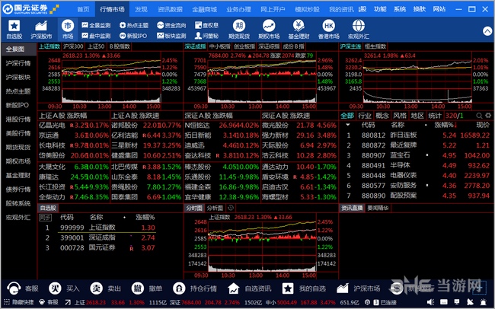
Task: Open 盘中监测 in the toolbar
Action: pos(96,36)
